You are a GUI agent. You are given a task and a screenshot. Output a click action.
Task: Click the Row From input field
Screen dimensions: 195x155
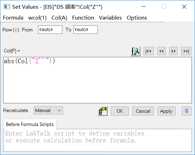point(50,30)
